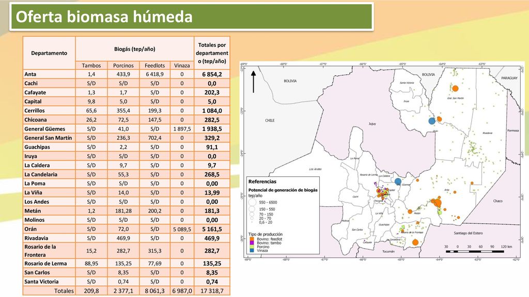Image resolution: width=529 pixels, height=297 pixels.
Task: Click the large blue vinaza circle near Orán
Action: pyautogui.click(x=432, y=121)
